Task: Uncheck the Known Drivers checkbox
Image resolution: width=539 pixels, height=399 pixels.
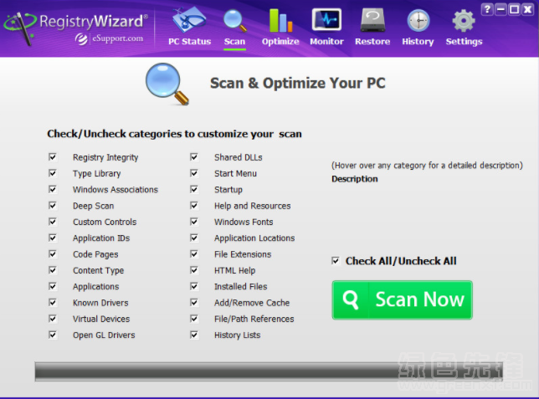Action: click(x=53, y=303)
